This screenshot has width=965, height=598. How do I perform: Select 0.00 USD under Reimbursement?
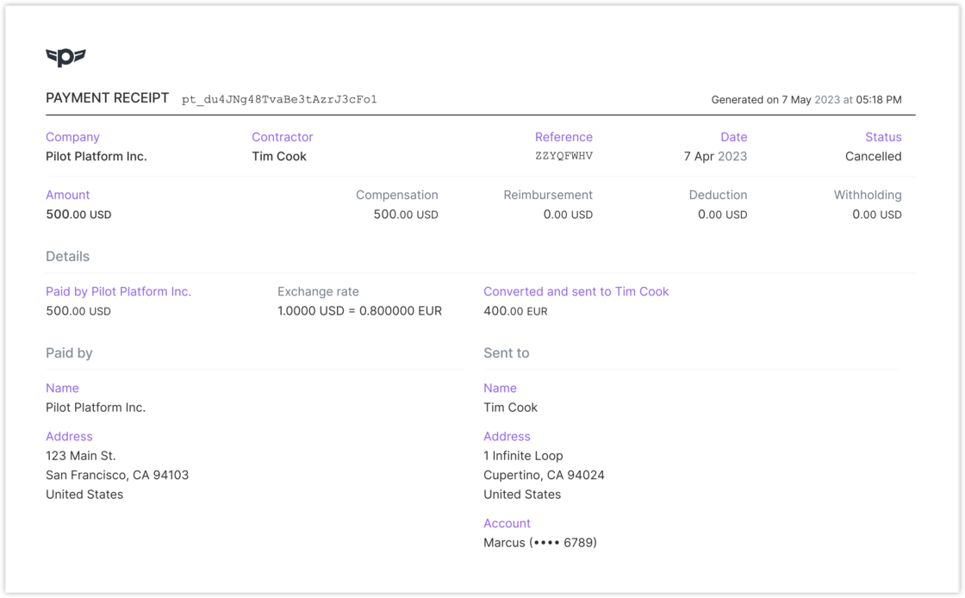coord(568,215)
